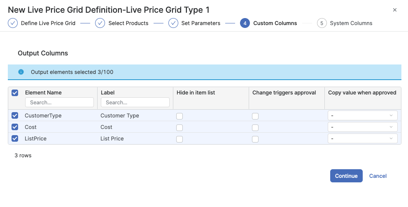Click the step 5 System Columns circle
Image resolution: width=408 pixels, height=207 pixels.
tap(322, 23)
